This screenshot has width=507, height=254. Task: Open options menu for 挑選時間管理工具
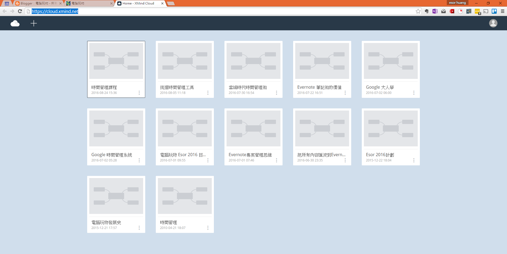point(208,93)
